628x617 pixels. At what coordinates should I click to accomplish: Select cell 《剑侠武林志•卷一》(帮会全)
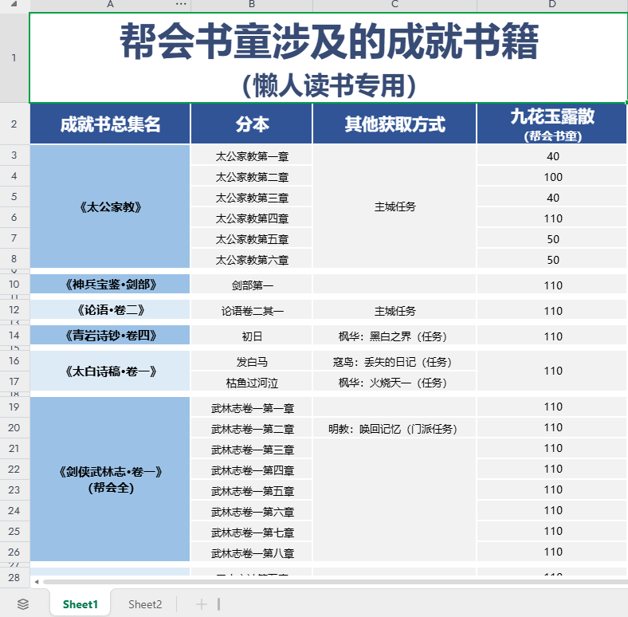[x=110, y=479]
